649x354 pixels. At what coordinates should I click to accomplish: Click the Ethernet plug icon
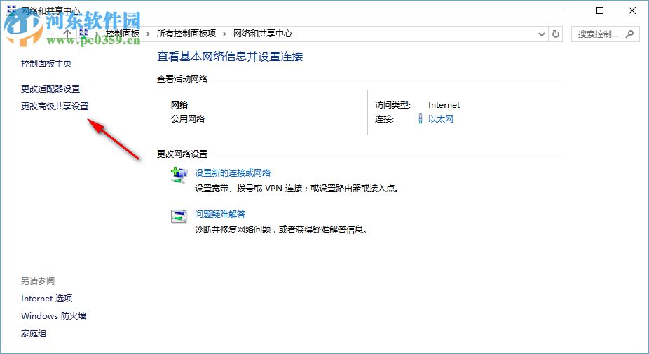[x=421, y=118]
